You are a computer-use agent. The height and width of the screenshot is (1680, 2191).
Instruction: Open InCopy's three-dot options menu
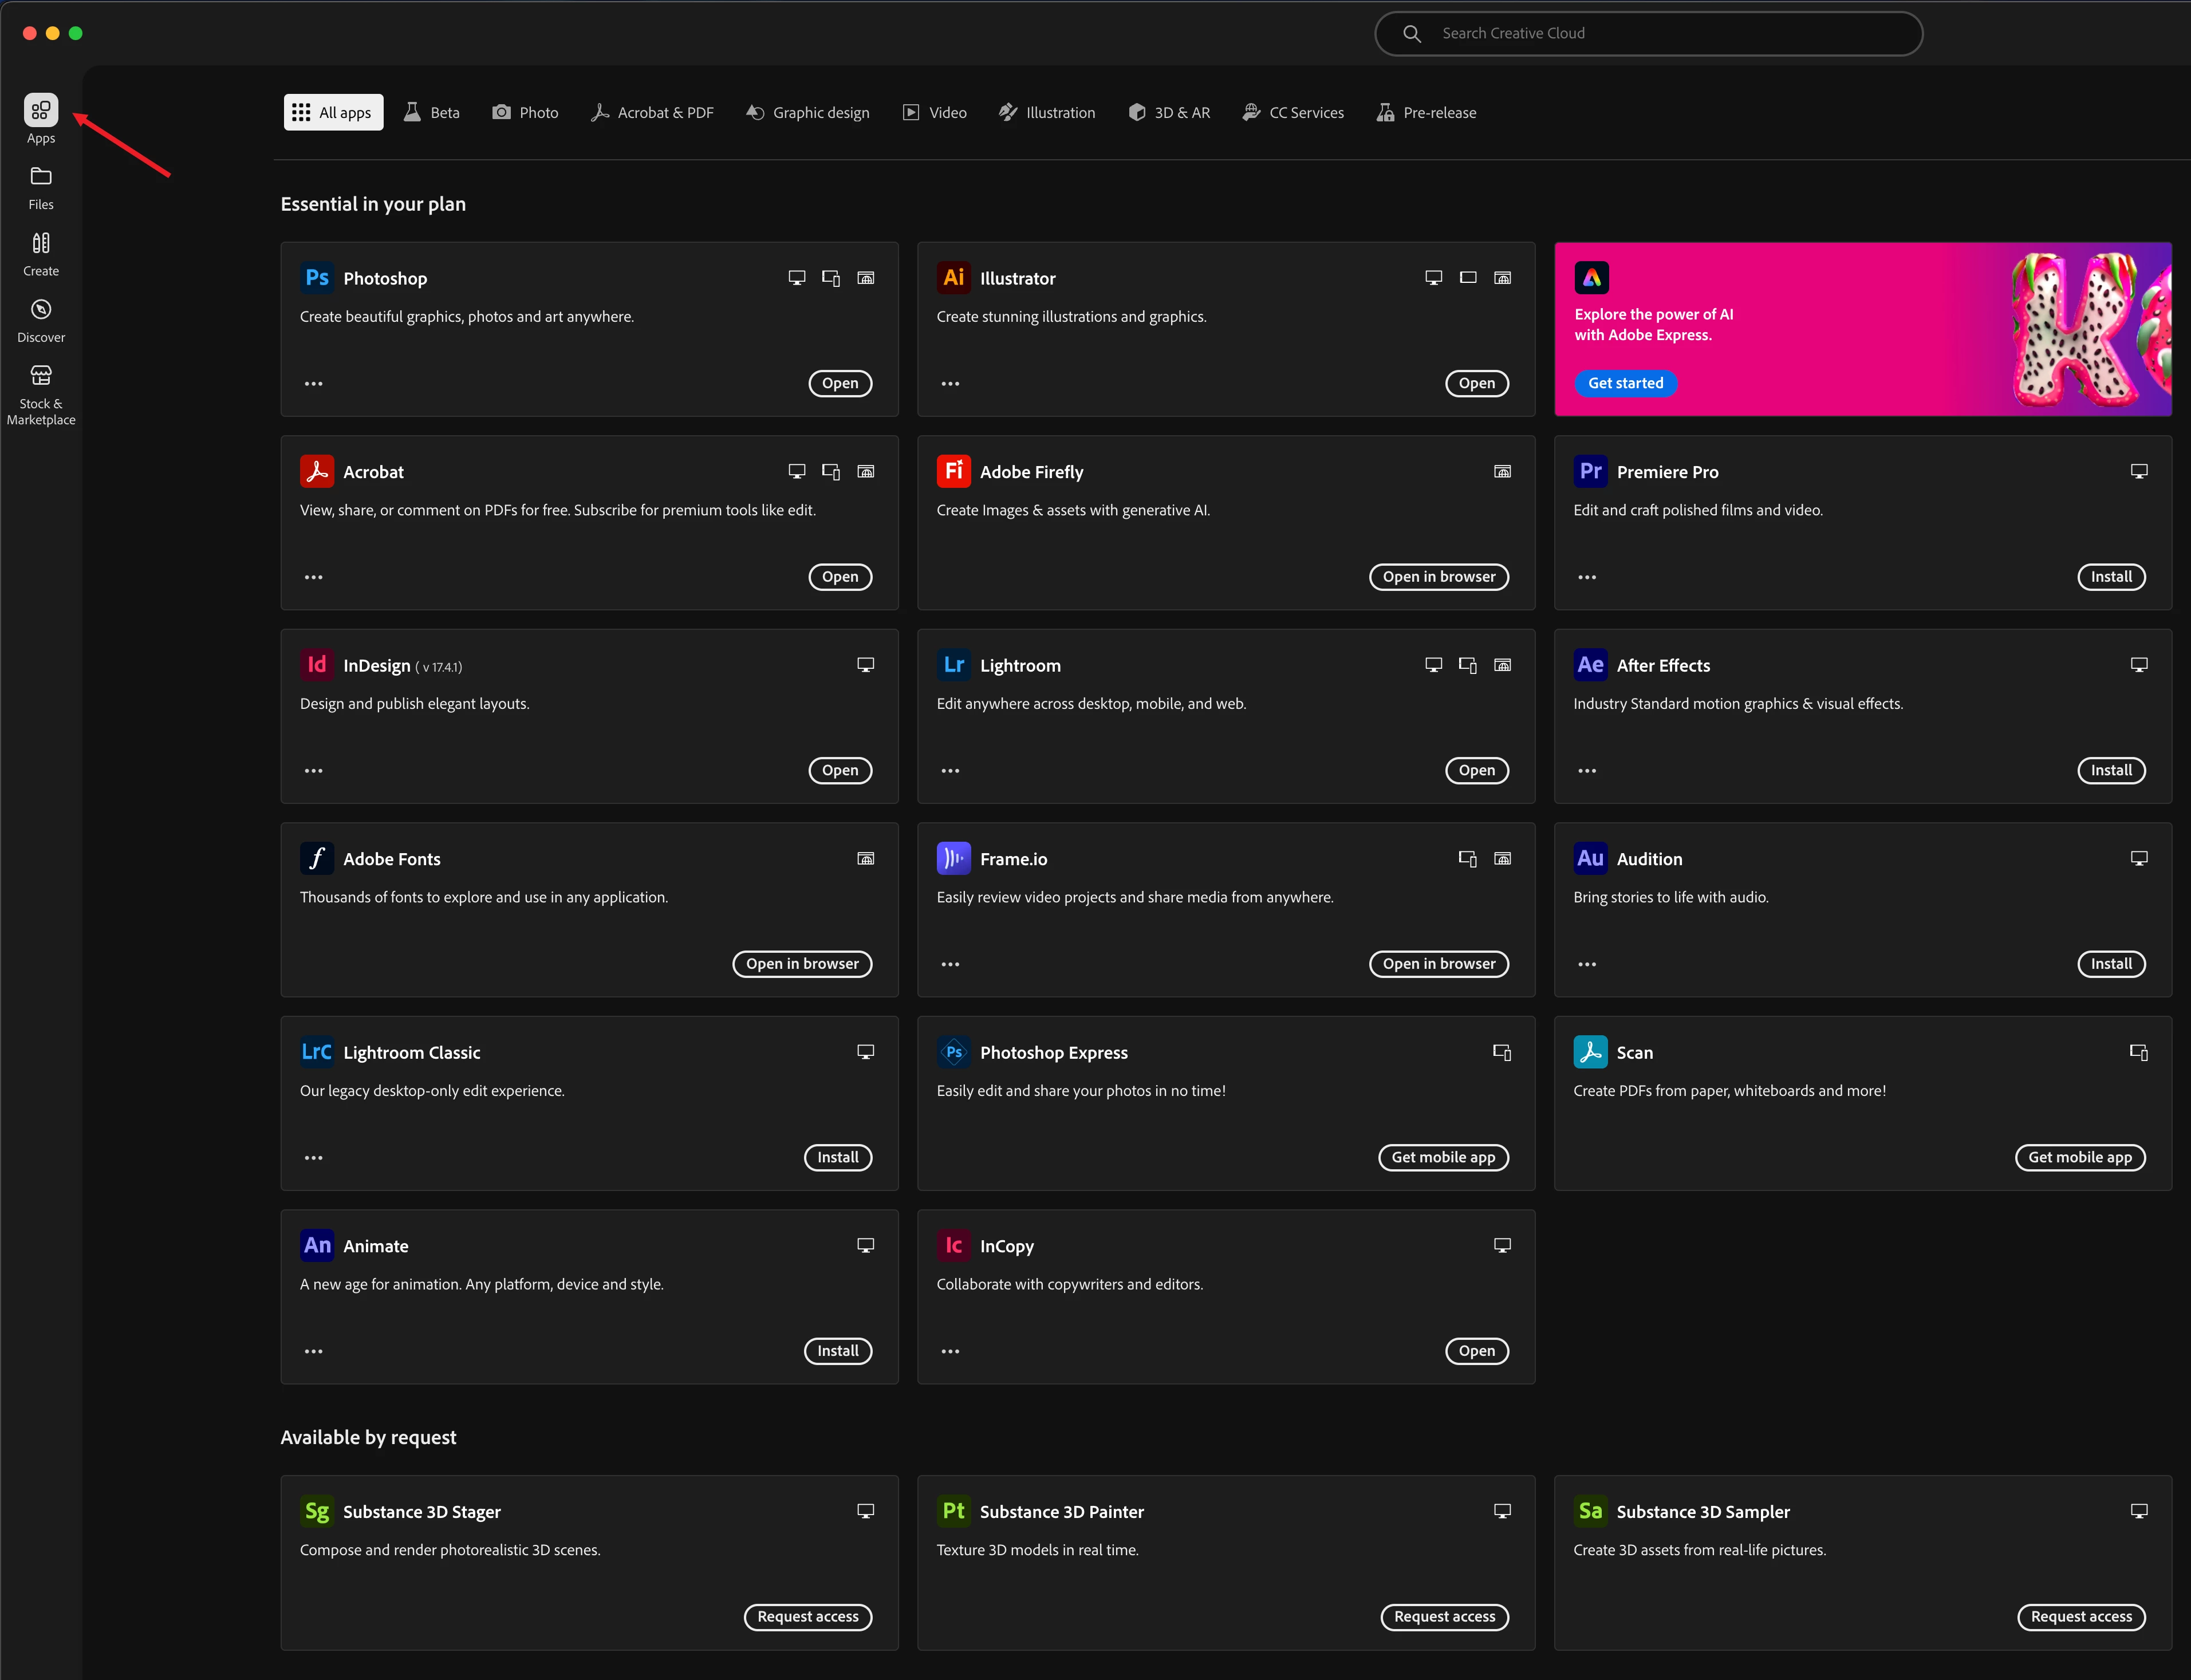pyautogui.click(x=950, y=1351)
